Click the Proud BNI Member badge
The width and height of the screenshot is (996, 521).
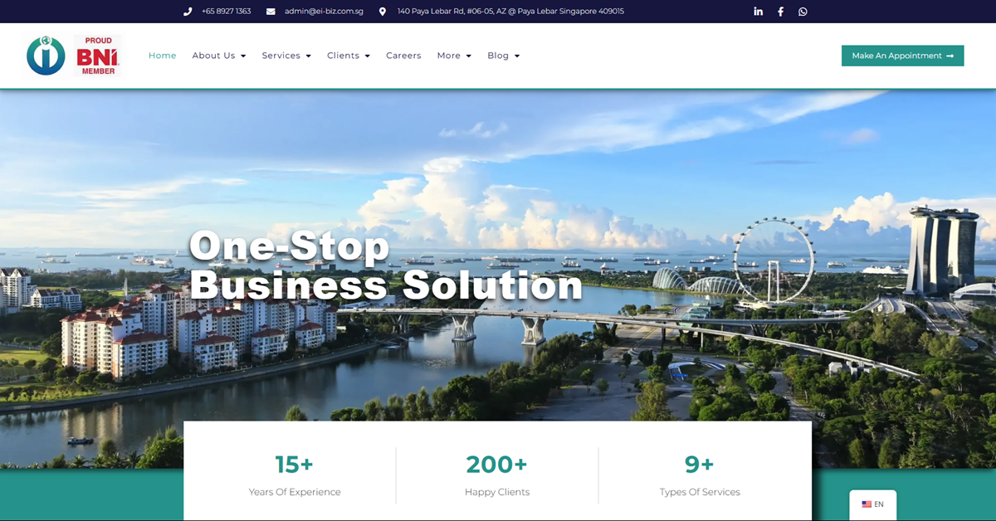tap(98, 56)
